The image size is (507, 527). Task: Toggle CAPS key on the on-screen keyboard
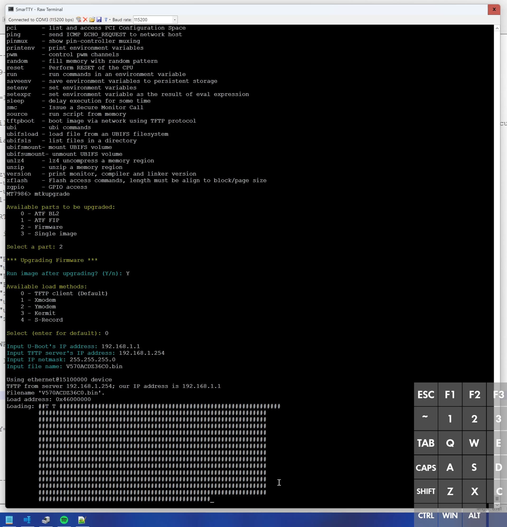coord(425,468)
